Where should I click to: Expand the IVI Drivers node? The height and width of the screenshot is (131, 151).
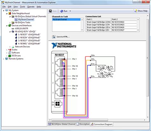click(x=7, y=56)
